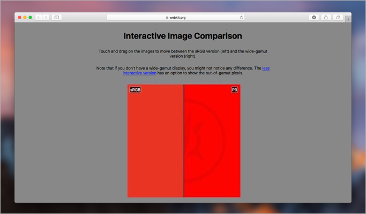Image resolution: width=366 pixels, height=214 pixels.
Task: Add a new tab with plus button
Action: pyautogui.click(x=348, y=19)
